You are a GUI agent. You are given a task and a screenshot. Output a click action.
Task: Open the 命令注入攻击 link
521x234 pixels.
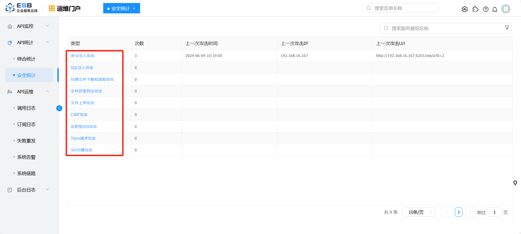pos(82,56)
